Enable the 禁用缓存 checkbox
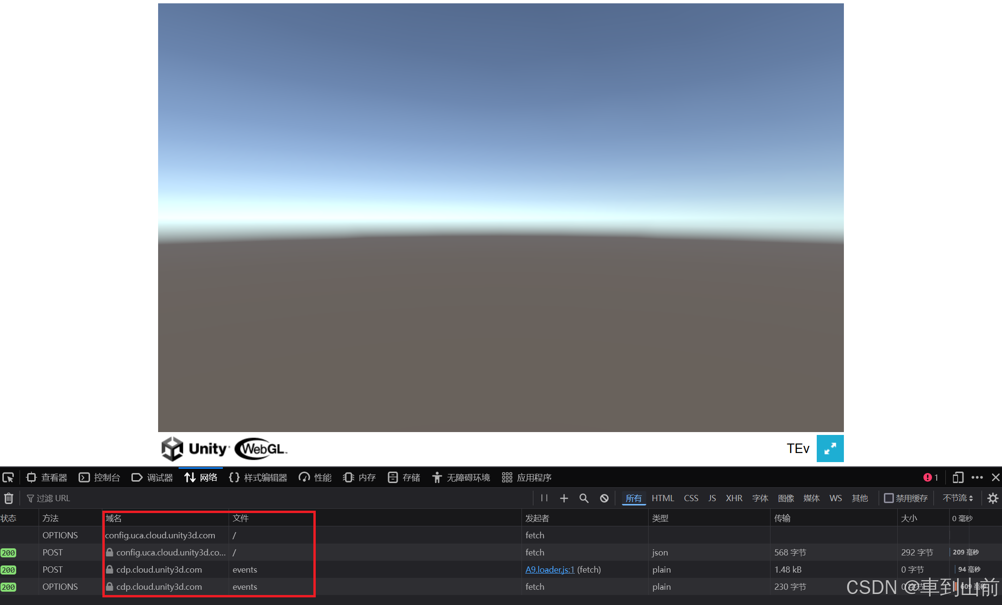Viewport: 1002px width, 605px height. [889, 498]
